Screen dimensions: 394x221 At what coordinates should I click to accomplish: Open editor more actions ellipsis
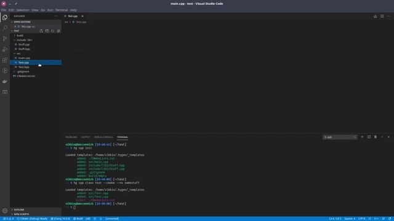(x=388, y=16)
